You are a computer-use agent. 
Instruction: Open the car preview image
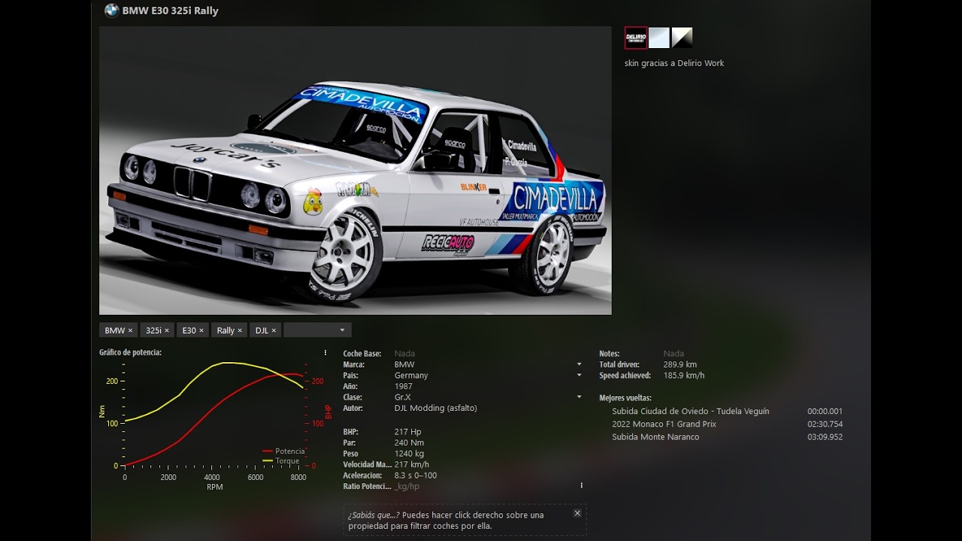pos(355,171)
